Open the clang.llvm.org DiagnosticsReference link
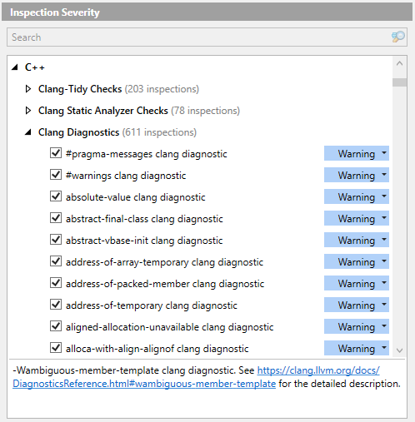The image size is (415, 422). tap(196, 377)
